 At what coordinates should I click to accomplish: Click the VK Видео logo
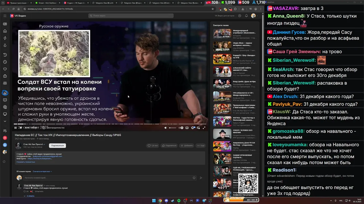click(18, 16)
